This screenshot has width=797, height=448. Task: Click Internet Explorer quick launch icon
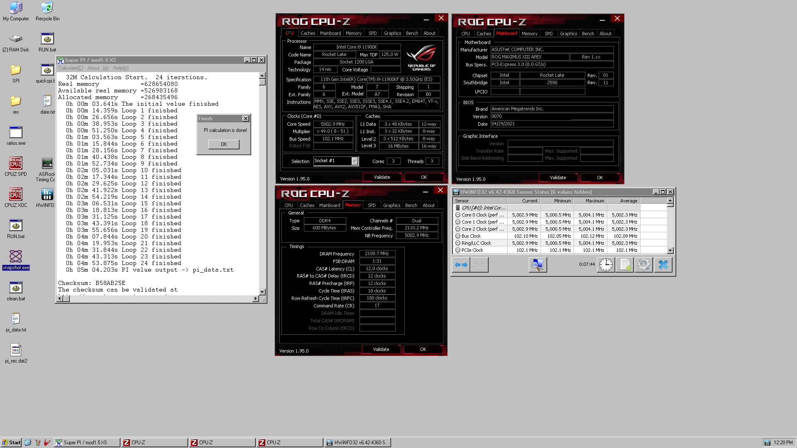click(28, 443)
